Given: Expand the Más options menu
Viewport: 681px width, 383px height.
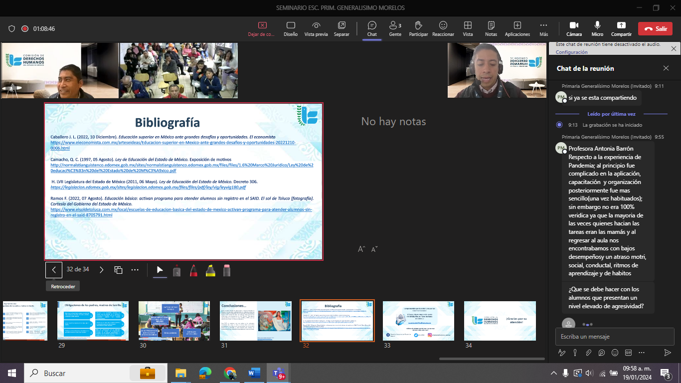Looking at the screenshot, I should [x=543, y=28].
